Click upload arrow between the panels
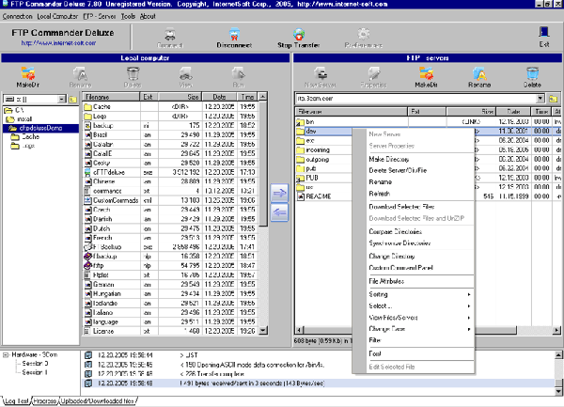This screenshot has height=407, width=564. click(278, 193)
